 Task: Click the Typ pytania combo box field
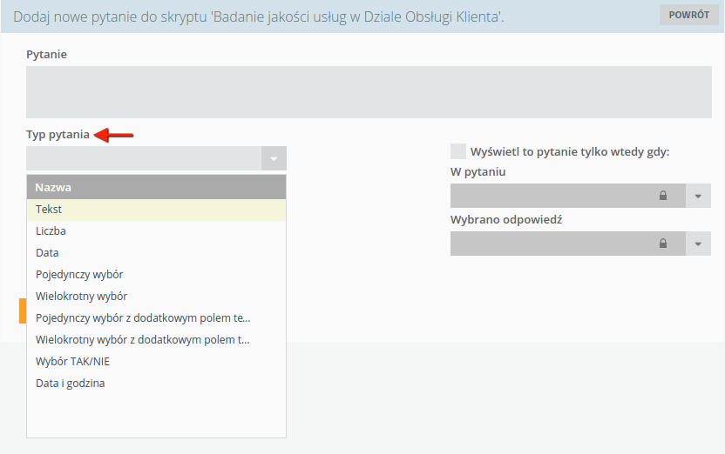(x=144, y=158)
